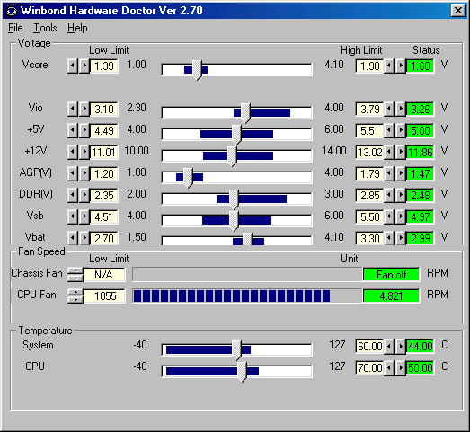Lower Chassis Fan low limit with down spinner
470x432 pixels.
[75, 278]
